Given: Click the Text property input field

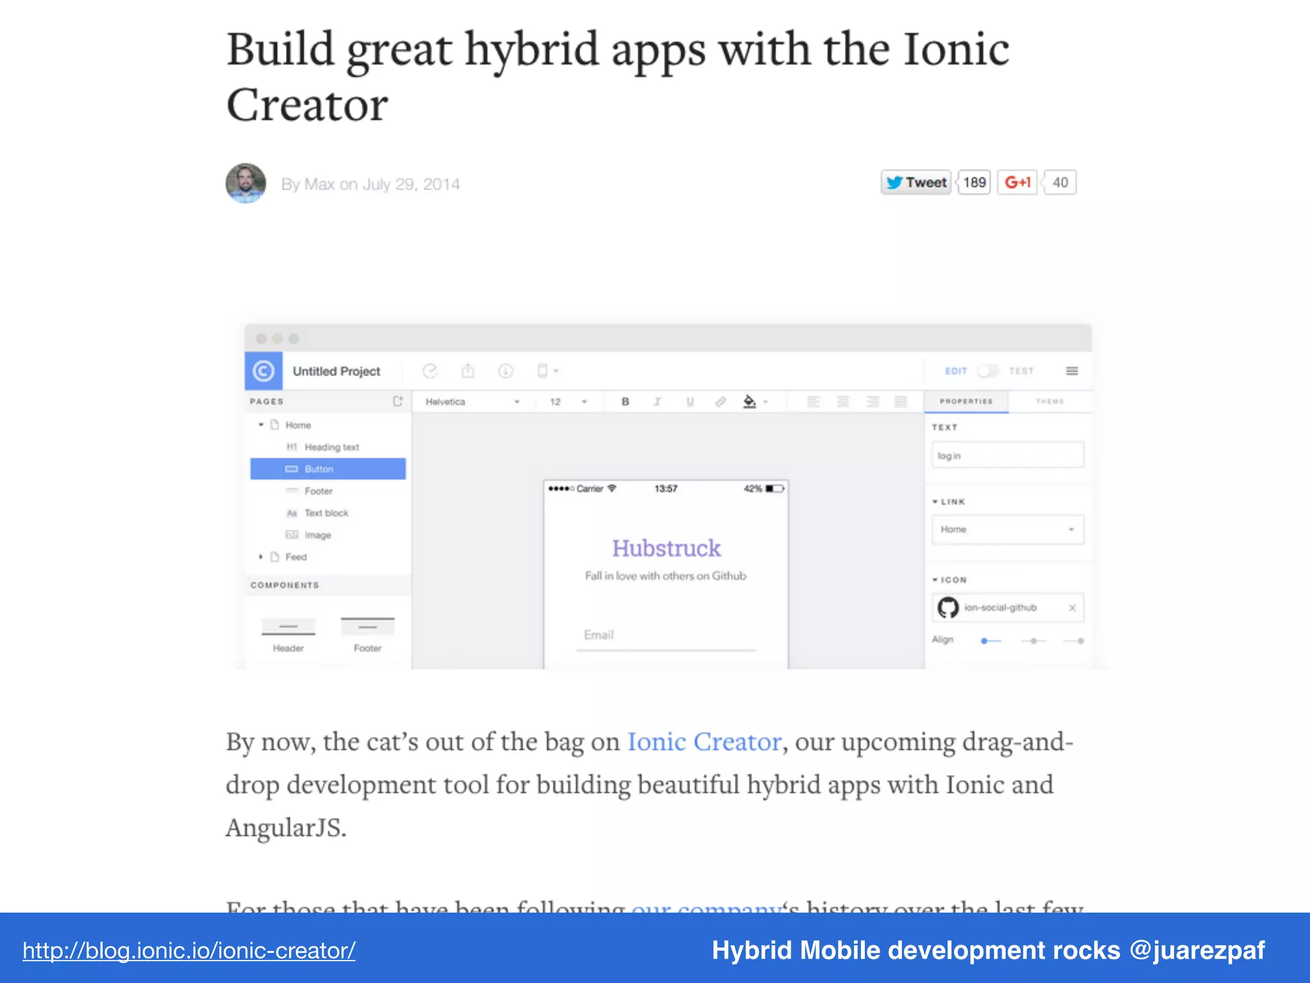Looking at the screenshot, I should click(x=1007, y=456).
